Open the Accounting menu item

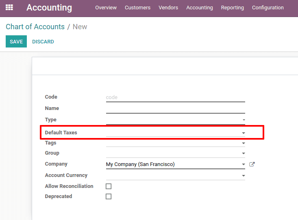200,8
